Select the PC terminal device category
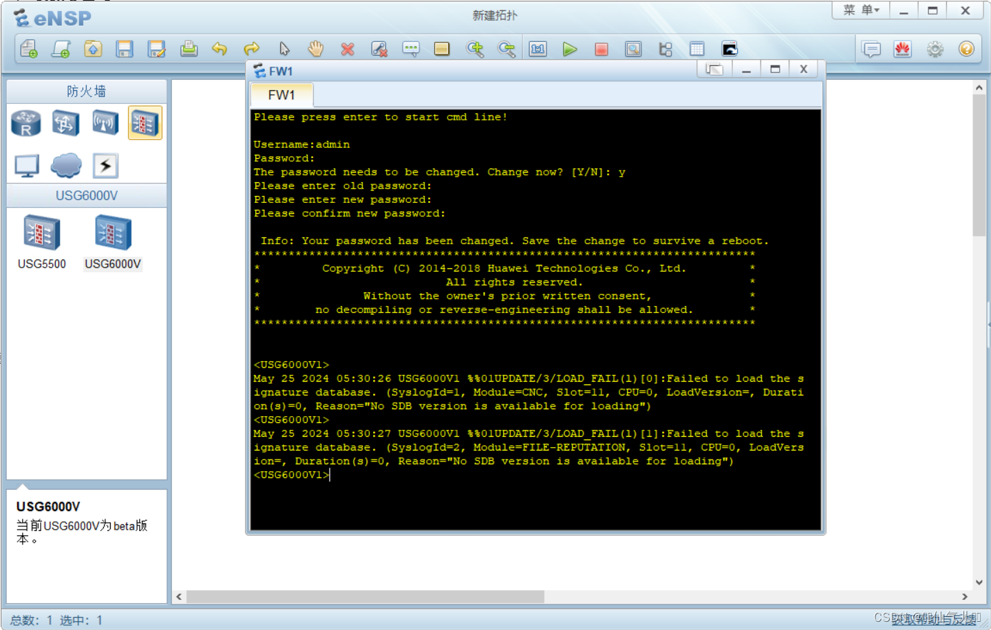The image size is (991, 630). click(x=26, y=166)
